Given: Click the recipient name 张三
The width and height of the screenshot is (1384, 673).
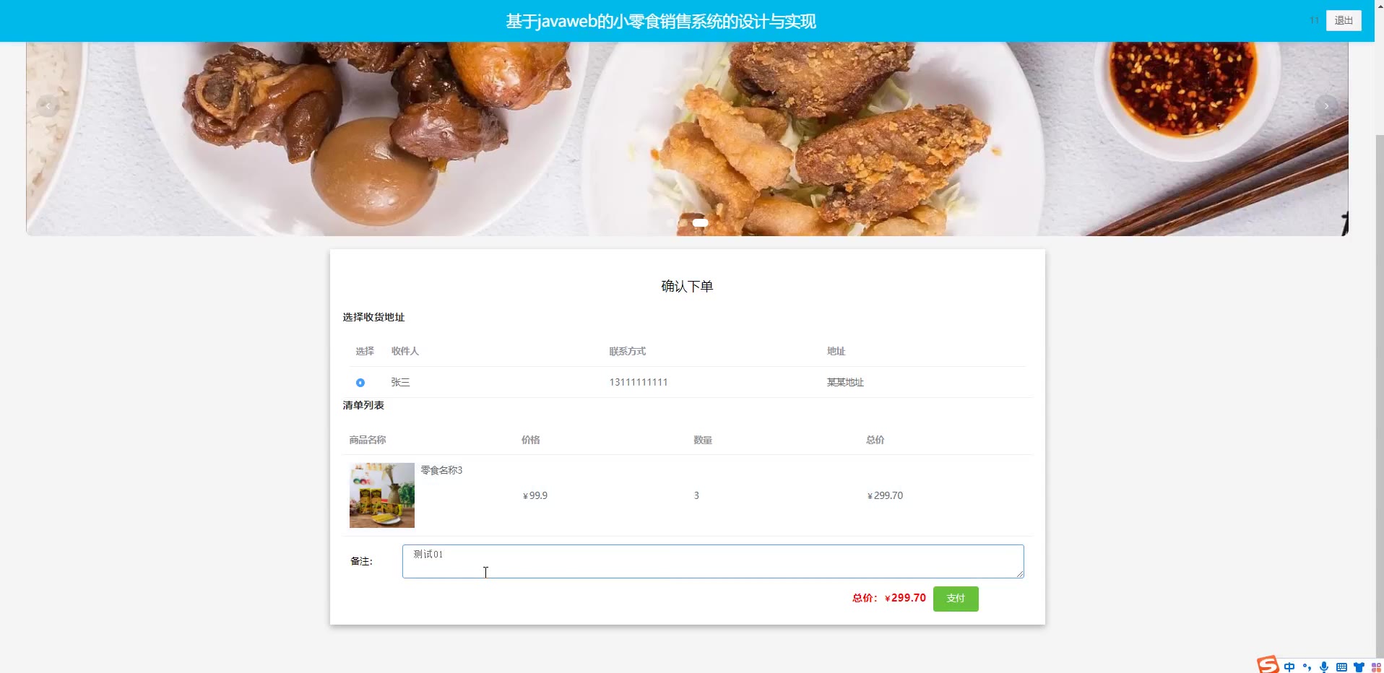Looking at the screenshot, I should (x=400, y=382).
